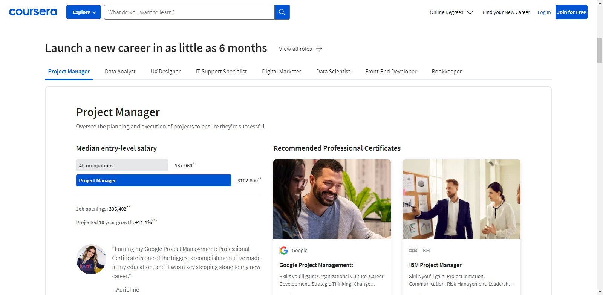Click the arrow next to View all roles

pyautogui.click(x=319, y=49)
